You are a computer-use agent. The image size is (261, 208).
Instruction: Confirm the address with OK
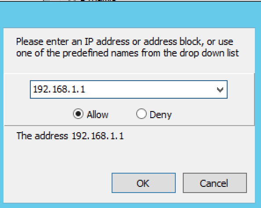point(144,183)
